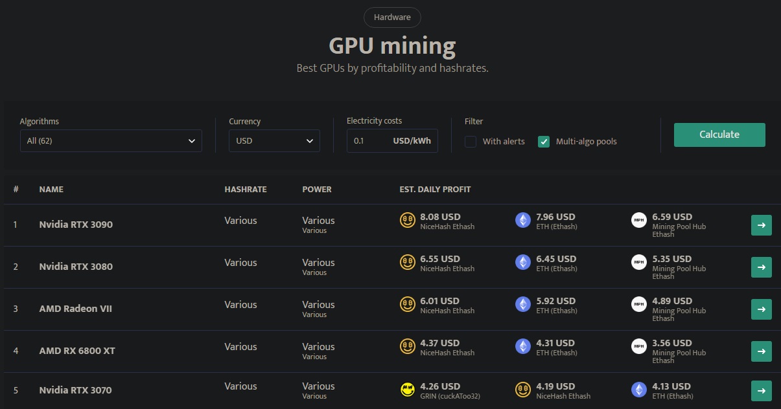Open AMD RX 6800 XT details arrow button
781x409 pixels.
[762, 351]
